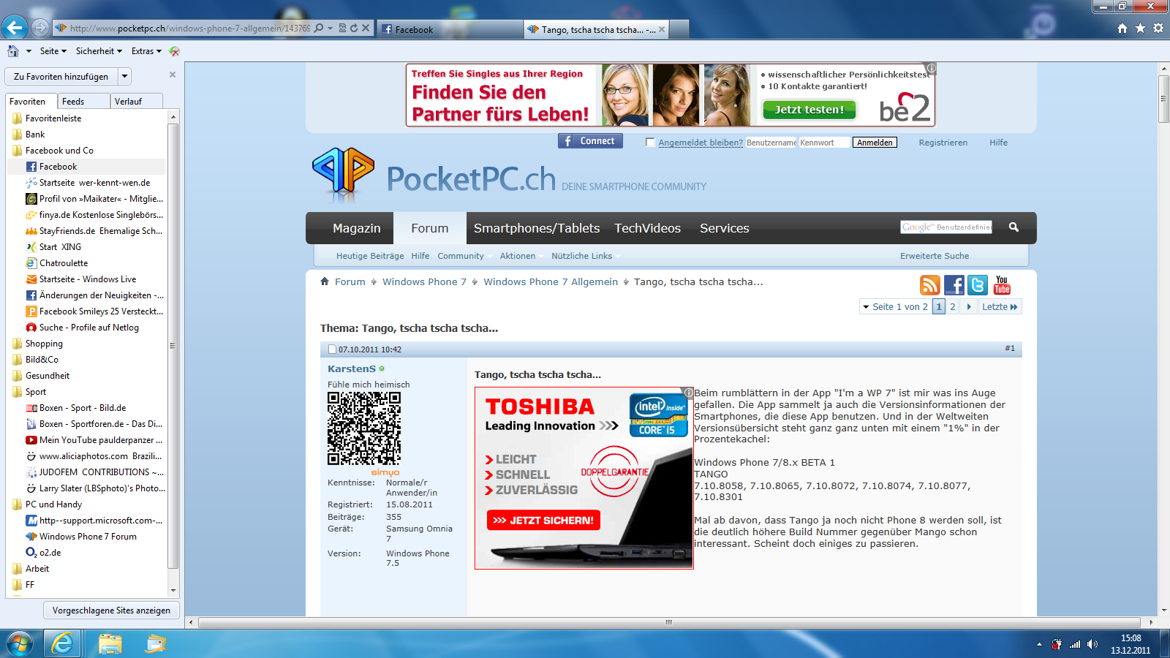The width and height of the screenshot is (1170, 658).
Task: Open the tools gear icon
Action: pos(1158,28)
